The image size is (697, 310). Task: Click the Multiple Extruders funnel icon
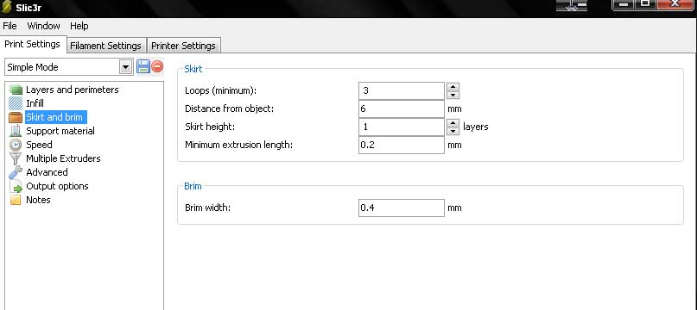click(x=16, y=158)
